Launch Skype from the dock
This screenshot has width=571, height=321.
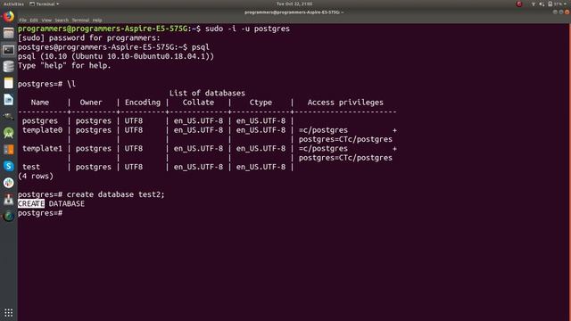pos(8,166)
